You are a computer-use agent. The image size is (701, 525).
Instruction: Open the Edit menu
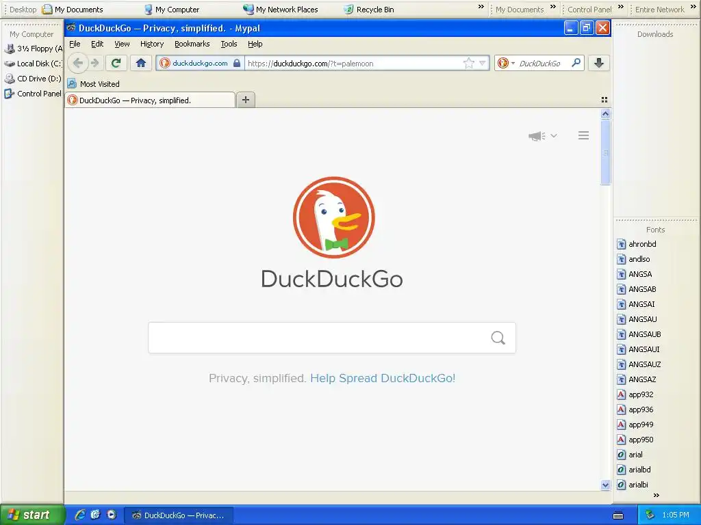click(x=97, y=44)
